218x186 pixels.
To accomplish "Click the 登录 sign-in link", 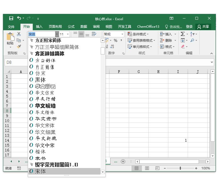I will [x=189, y=27].
